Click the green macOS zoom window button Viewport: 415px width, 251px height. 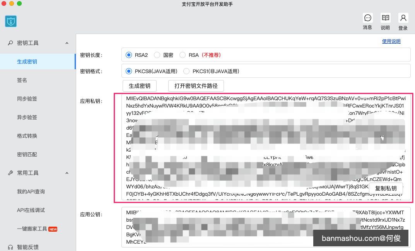pyautogui.click(x=19, y=3)
